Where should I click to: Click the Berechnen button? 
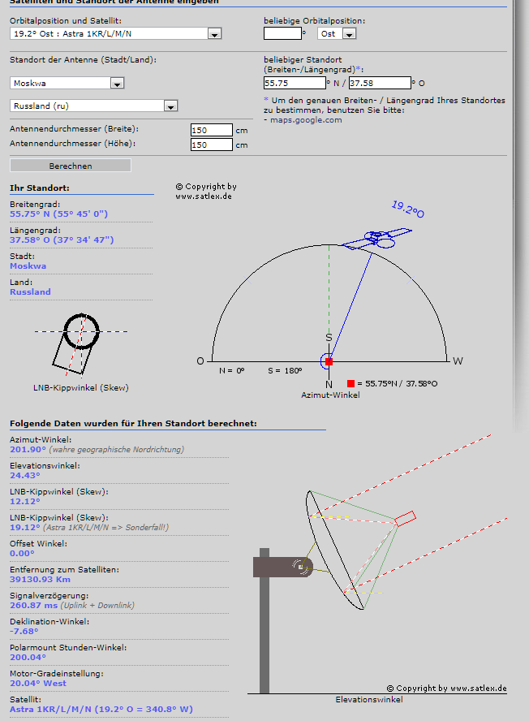point(71,166)
